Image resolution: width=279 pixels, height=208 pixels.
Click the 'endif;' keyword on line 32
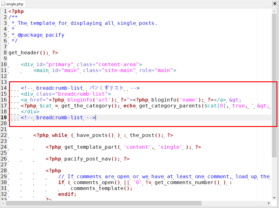tap(67, 194)
